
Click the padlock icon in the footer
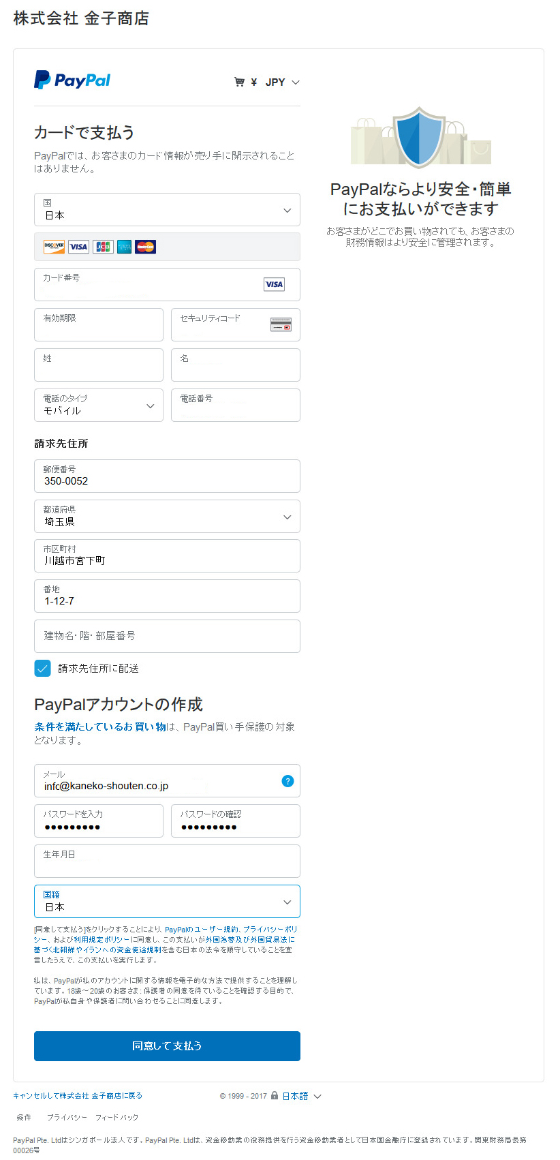point(275,1095)
